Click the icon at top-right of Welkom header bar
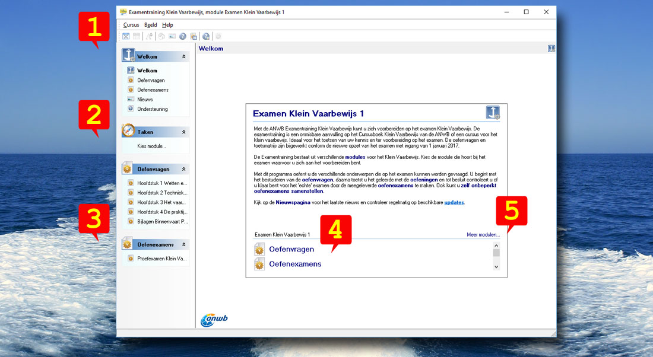The width and height of the screenshot is (653, 357). tap(551, 49)
